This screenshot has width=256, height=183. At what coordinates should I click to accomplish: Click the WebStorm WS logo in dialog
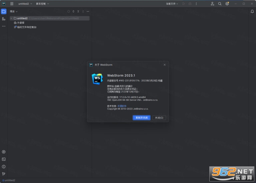97,79
